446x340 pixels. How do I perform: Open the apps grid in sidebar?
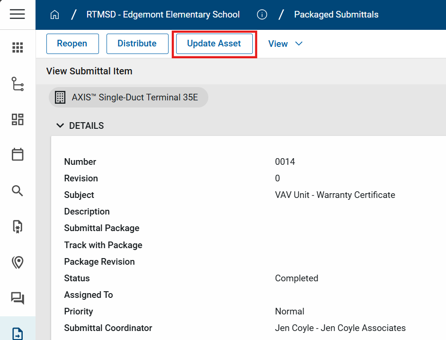(x=18, y=47)
